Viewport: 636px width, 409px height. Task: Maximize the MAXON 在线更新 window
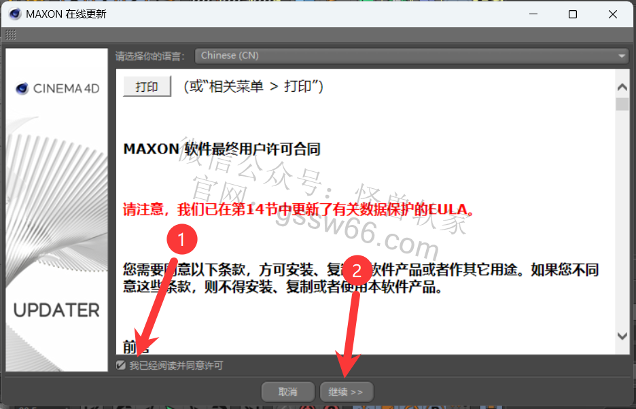[573, 14]
